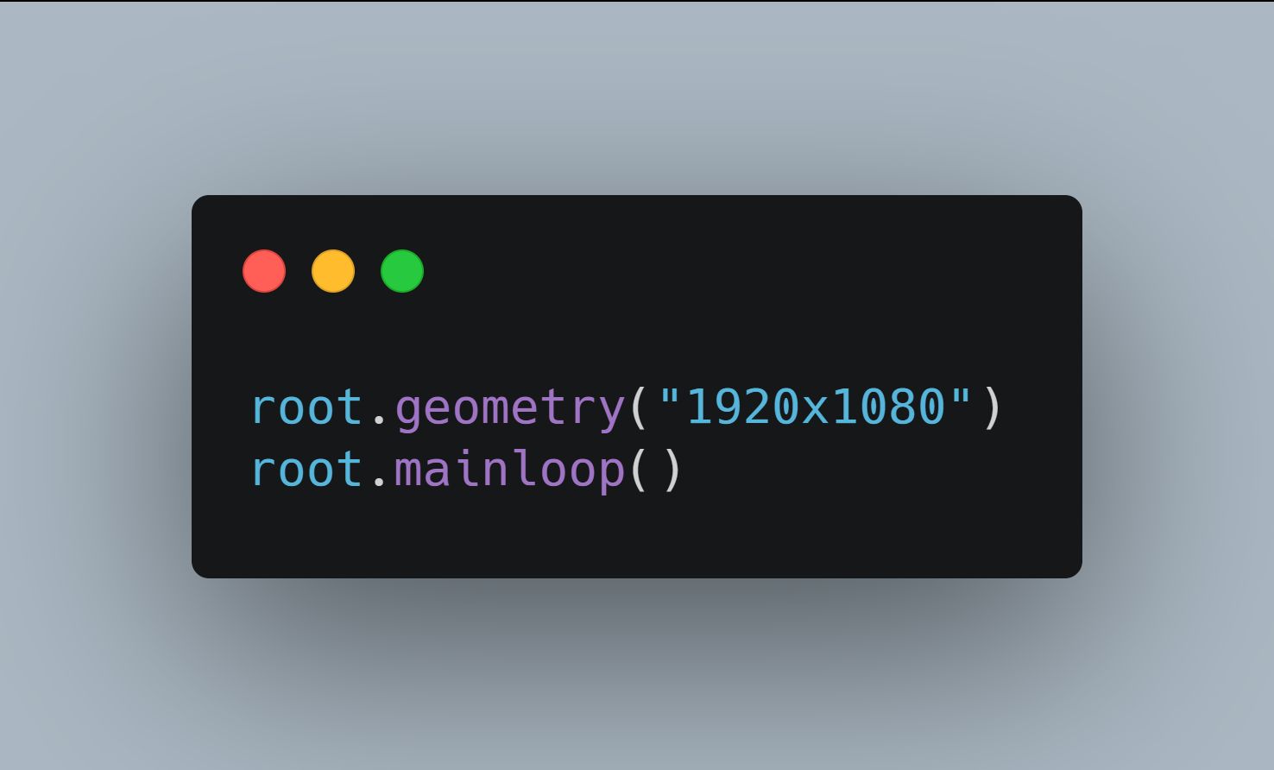Click the green maximize dot
The width and height of the screenshot is (1274, 770).
(x=402, y=271)
